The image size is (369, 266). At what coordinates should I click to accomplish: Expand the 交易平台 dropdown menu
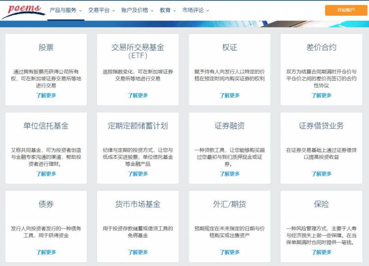(x=101, y=10)
